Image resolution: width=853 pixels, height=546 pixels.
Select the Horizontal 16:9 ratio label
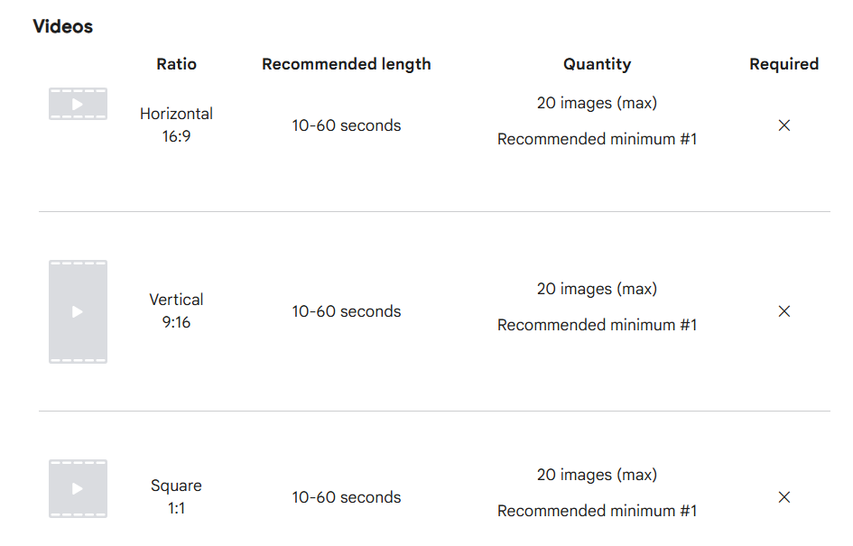point(177,125)
